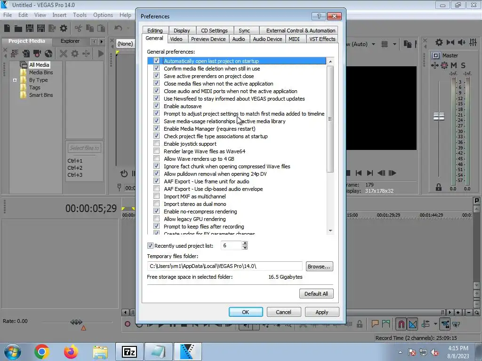The width and height of the screenshot is (482, 361).
Task: Solo the Master bus
Action: click(463, 65)
